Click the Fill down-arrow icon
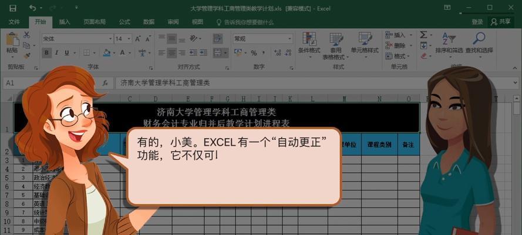Image resolution: width=522 pixels, height=235 pixels. point(423,46)
